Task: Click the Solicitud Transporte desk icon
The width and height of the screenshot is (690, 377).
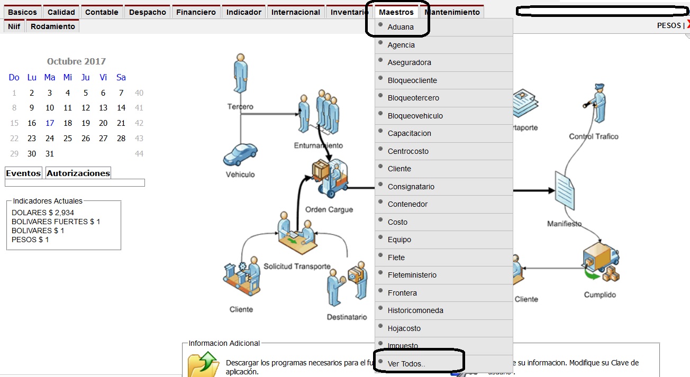Action: pos(296,233)
